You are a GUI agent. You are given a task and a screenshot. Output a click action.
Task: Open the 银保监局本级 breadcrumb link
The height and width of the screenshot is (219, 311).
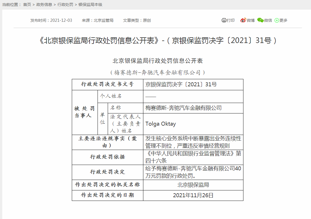coord(90,5)
